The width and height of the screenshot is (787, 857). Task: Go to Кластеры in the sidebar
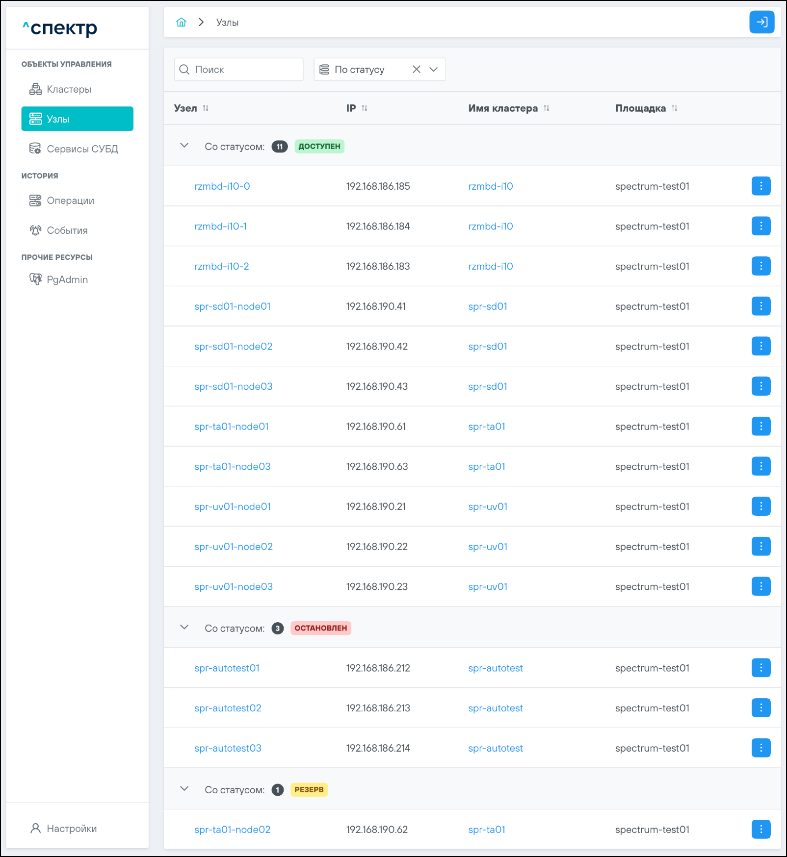[x=69, y=89]
